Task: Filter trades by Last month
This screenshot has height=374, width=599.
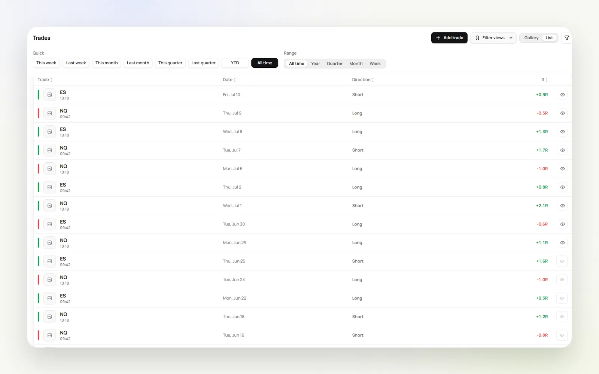Action: click(x=138, y=63)
